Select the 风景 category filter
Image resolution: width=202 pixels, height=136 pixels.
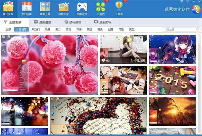click(x=79, y=30)
